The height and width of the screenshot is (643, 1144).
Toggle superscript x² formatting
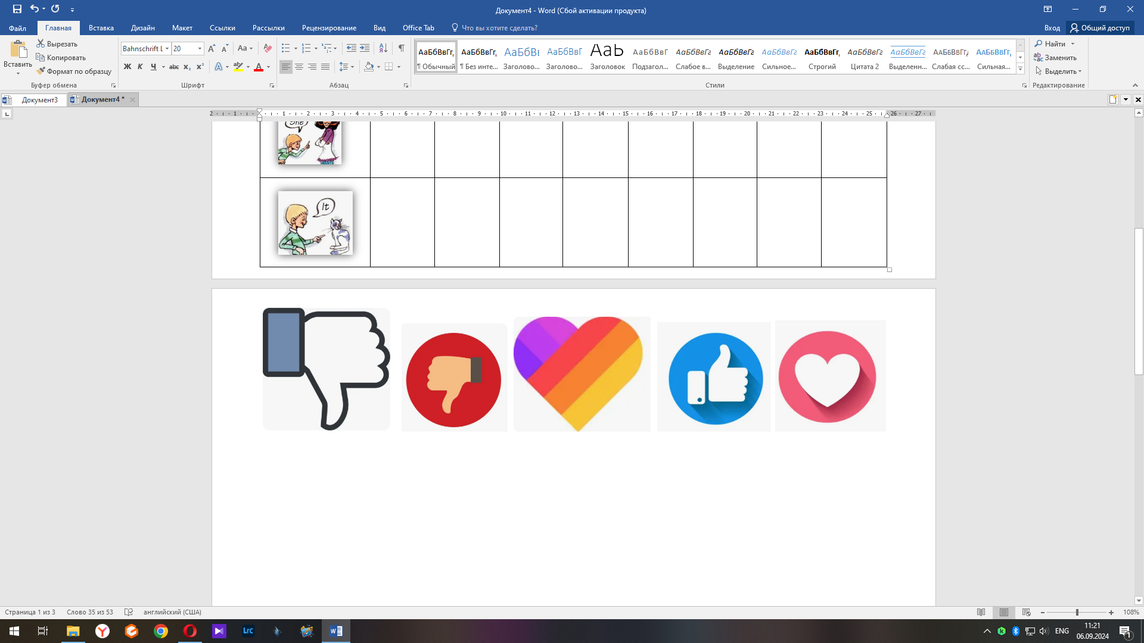pyautogui.click(x=200, y=67)
